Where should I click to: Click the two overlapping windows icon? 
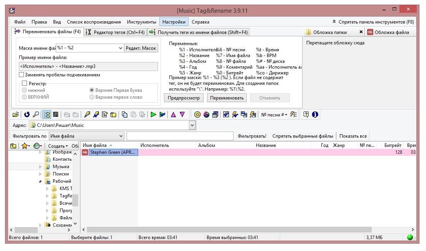click(x=244, y=115)
